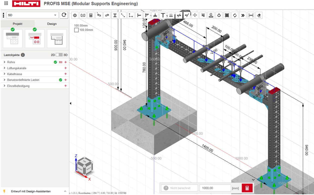The width and height of the screenshot is (314, 195).
Task: Add a new Benutzerdefinierte Lasten item
Action: [x=66, y=80]
